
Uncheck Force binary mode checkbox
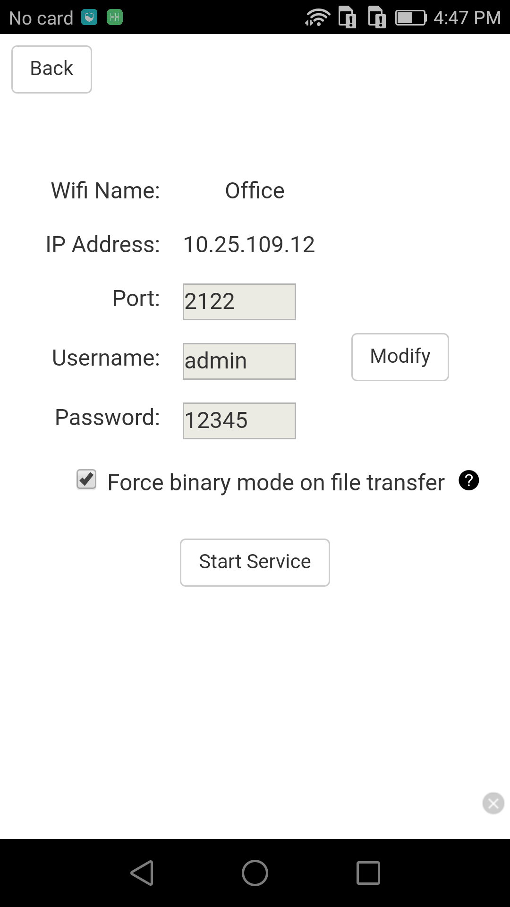point(86,479)
